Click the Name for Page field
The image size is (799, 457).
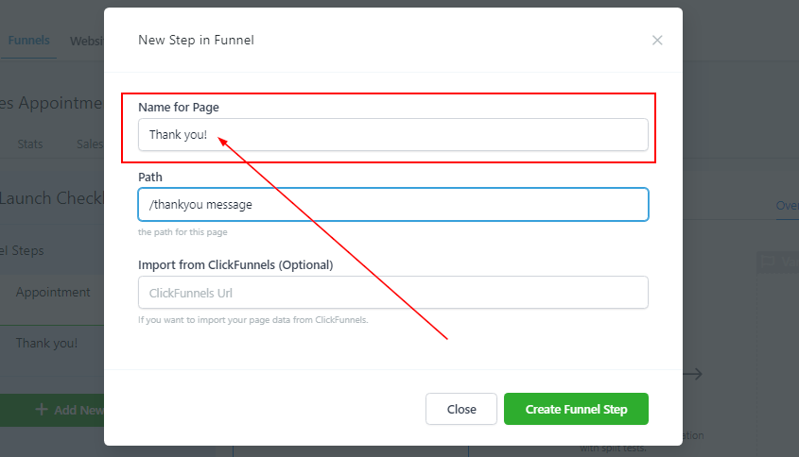[x=392, y=134]
